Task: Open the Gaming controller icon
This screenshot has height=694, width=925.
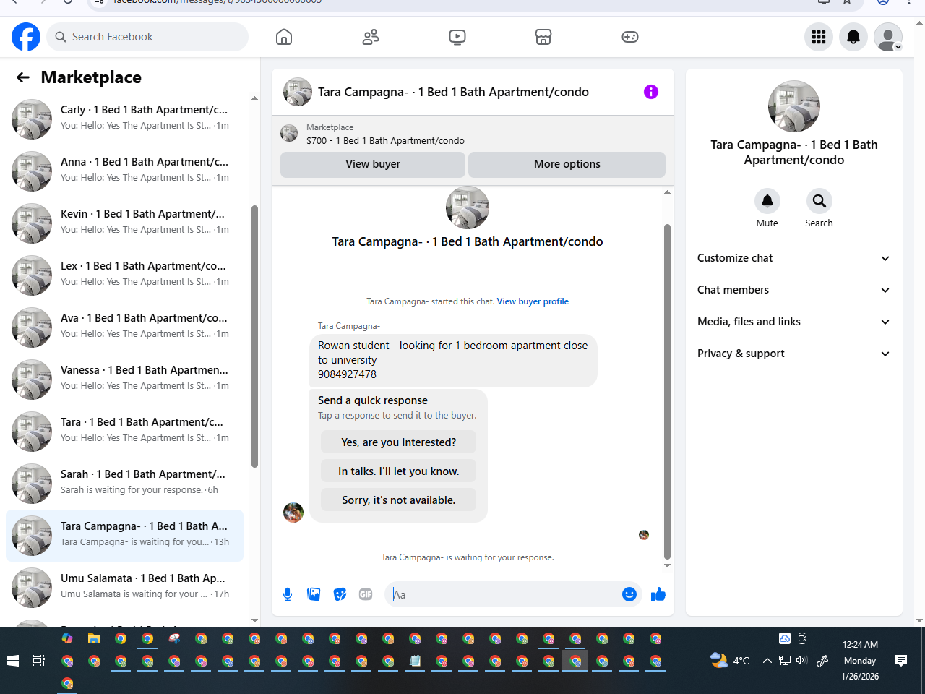Action: click(630, 37)
